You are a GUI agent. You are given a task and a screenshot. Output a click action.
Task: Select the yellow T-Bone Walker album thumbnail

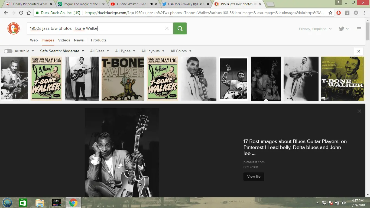pos(342,79)
